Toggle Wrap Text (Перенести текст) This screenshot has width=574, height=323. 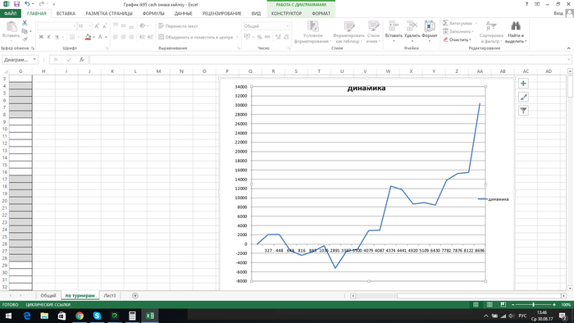(x=178, y=26)
